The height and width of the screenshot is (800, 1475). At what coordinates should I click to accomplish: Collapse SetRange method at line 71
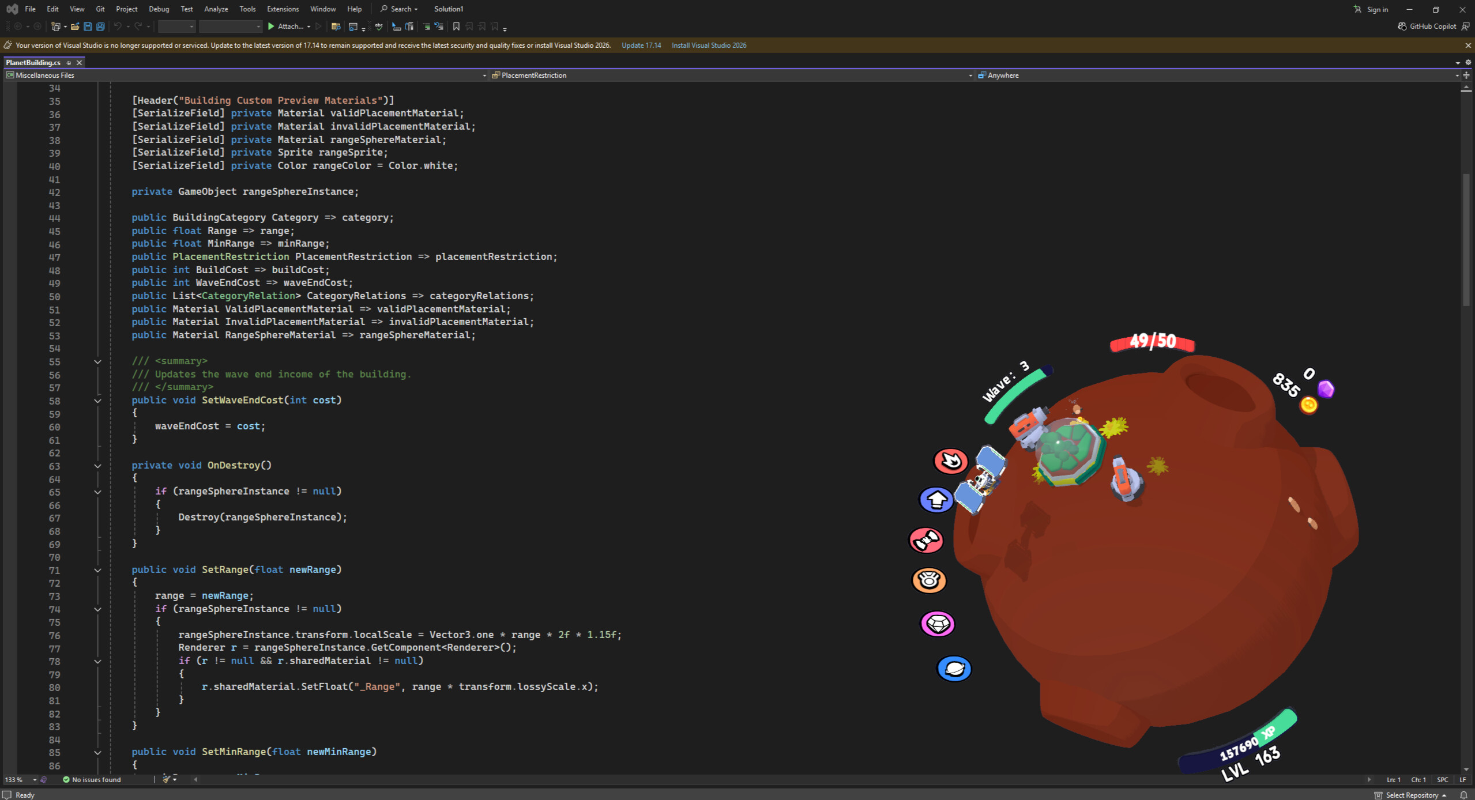click(97, 570)
